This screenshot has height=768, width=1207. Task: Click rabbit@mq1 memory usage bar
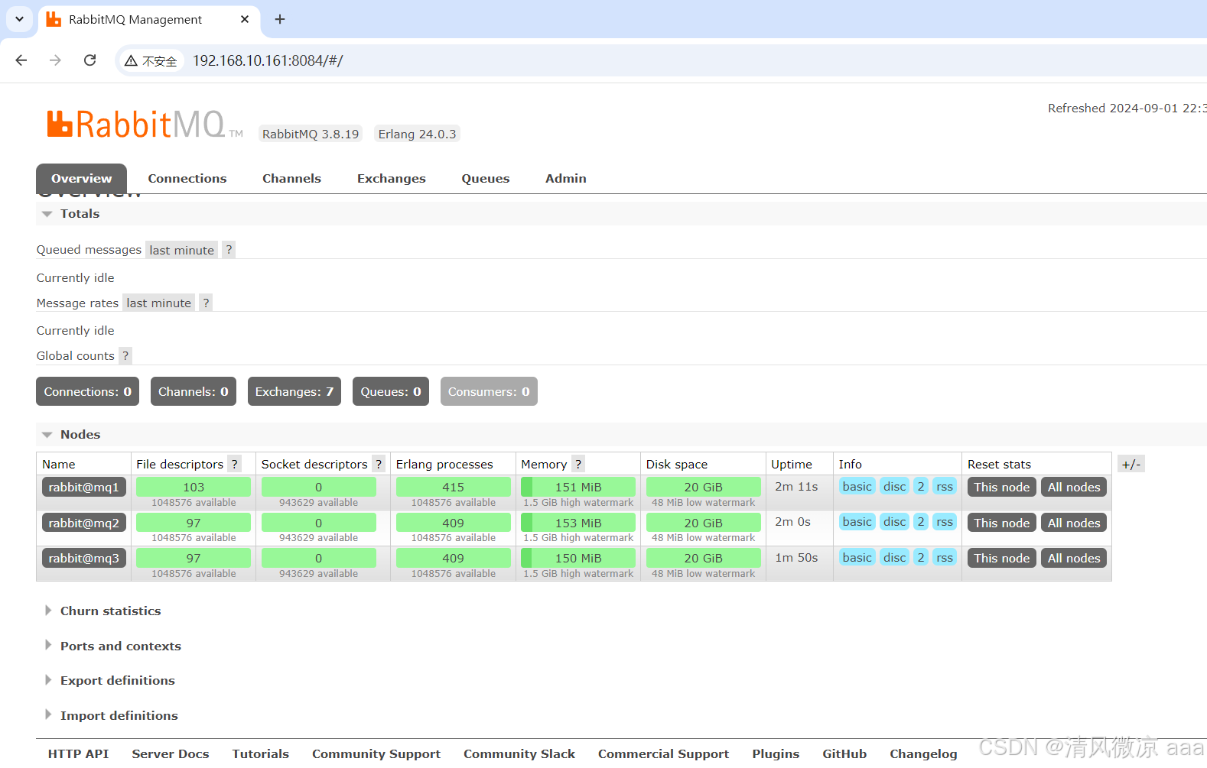point(578,487)
